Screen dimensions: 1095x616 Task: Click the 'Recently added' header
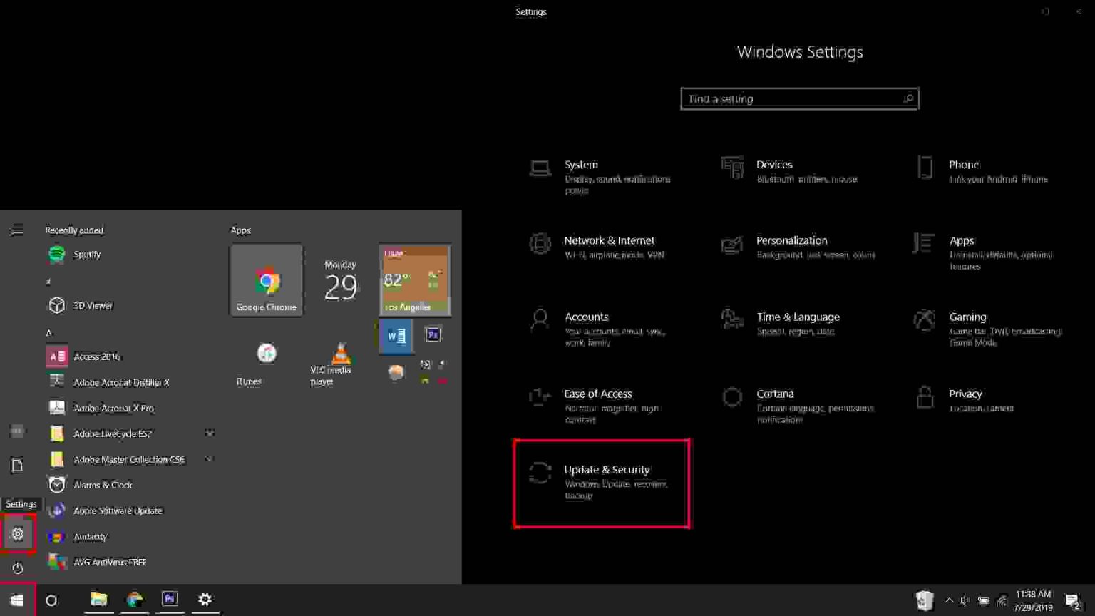coord(74,230)
